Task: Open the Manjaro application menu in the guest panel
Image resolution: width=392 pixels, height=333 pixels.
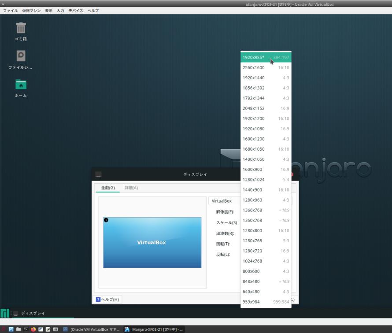Action: pos(5,313)
